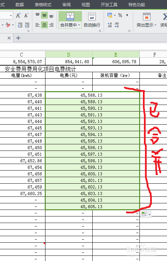Screen dimensions: 167x261
Task: Open the 开发工具 ribbon tab
Action: point(109,5)
